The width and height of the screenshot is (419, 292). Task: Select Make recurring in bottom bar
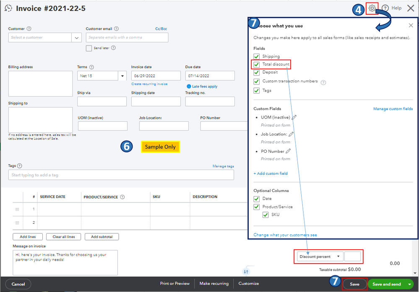pyautogui.click(x=214, y=284)
